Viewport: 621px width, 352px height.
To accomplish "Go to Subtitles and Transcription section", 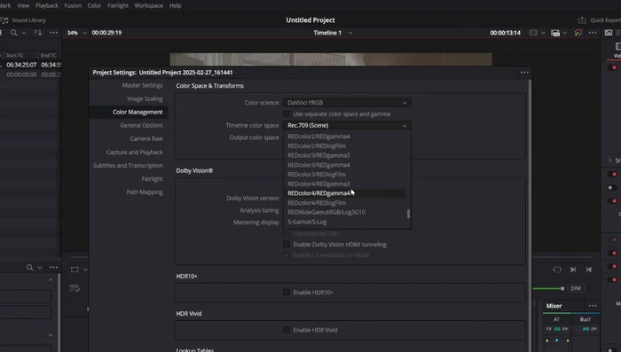I will [x=128, y=166].
